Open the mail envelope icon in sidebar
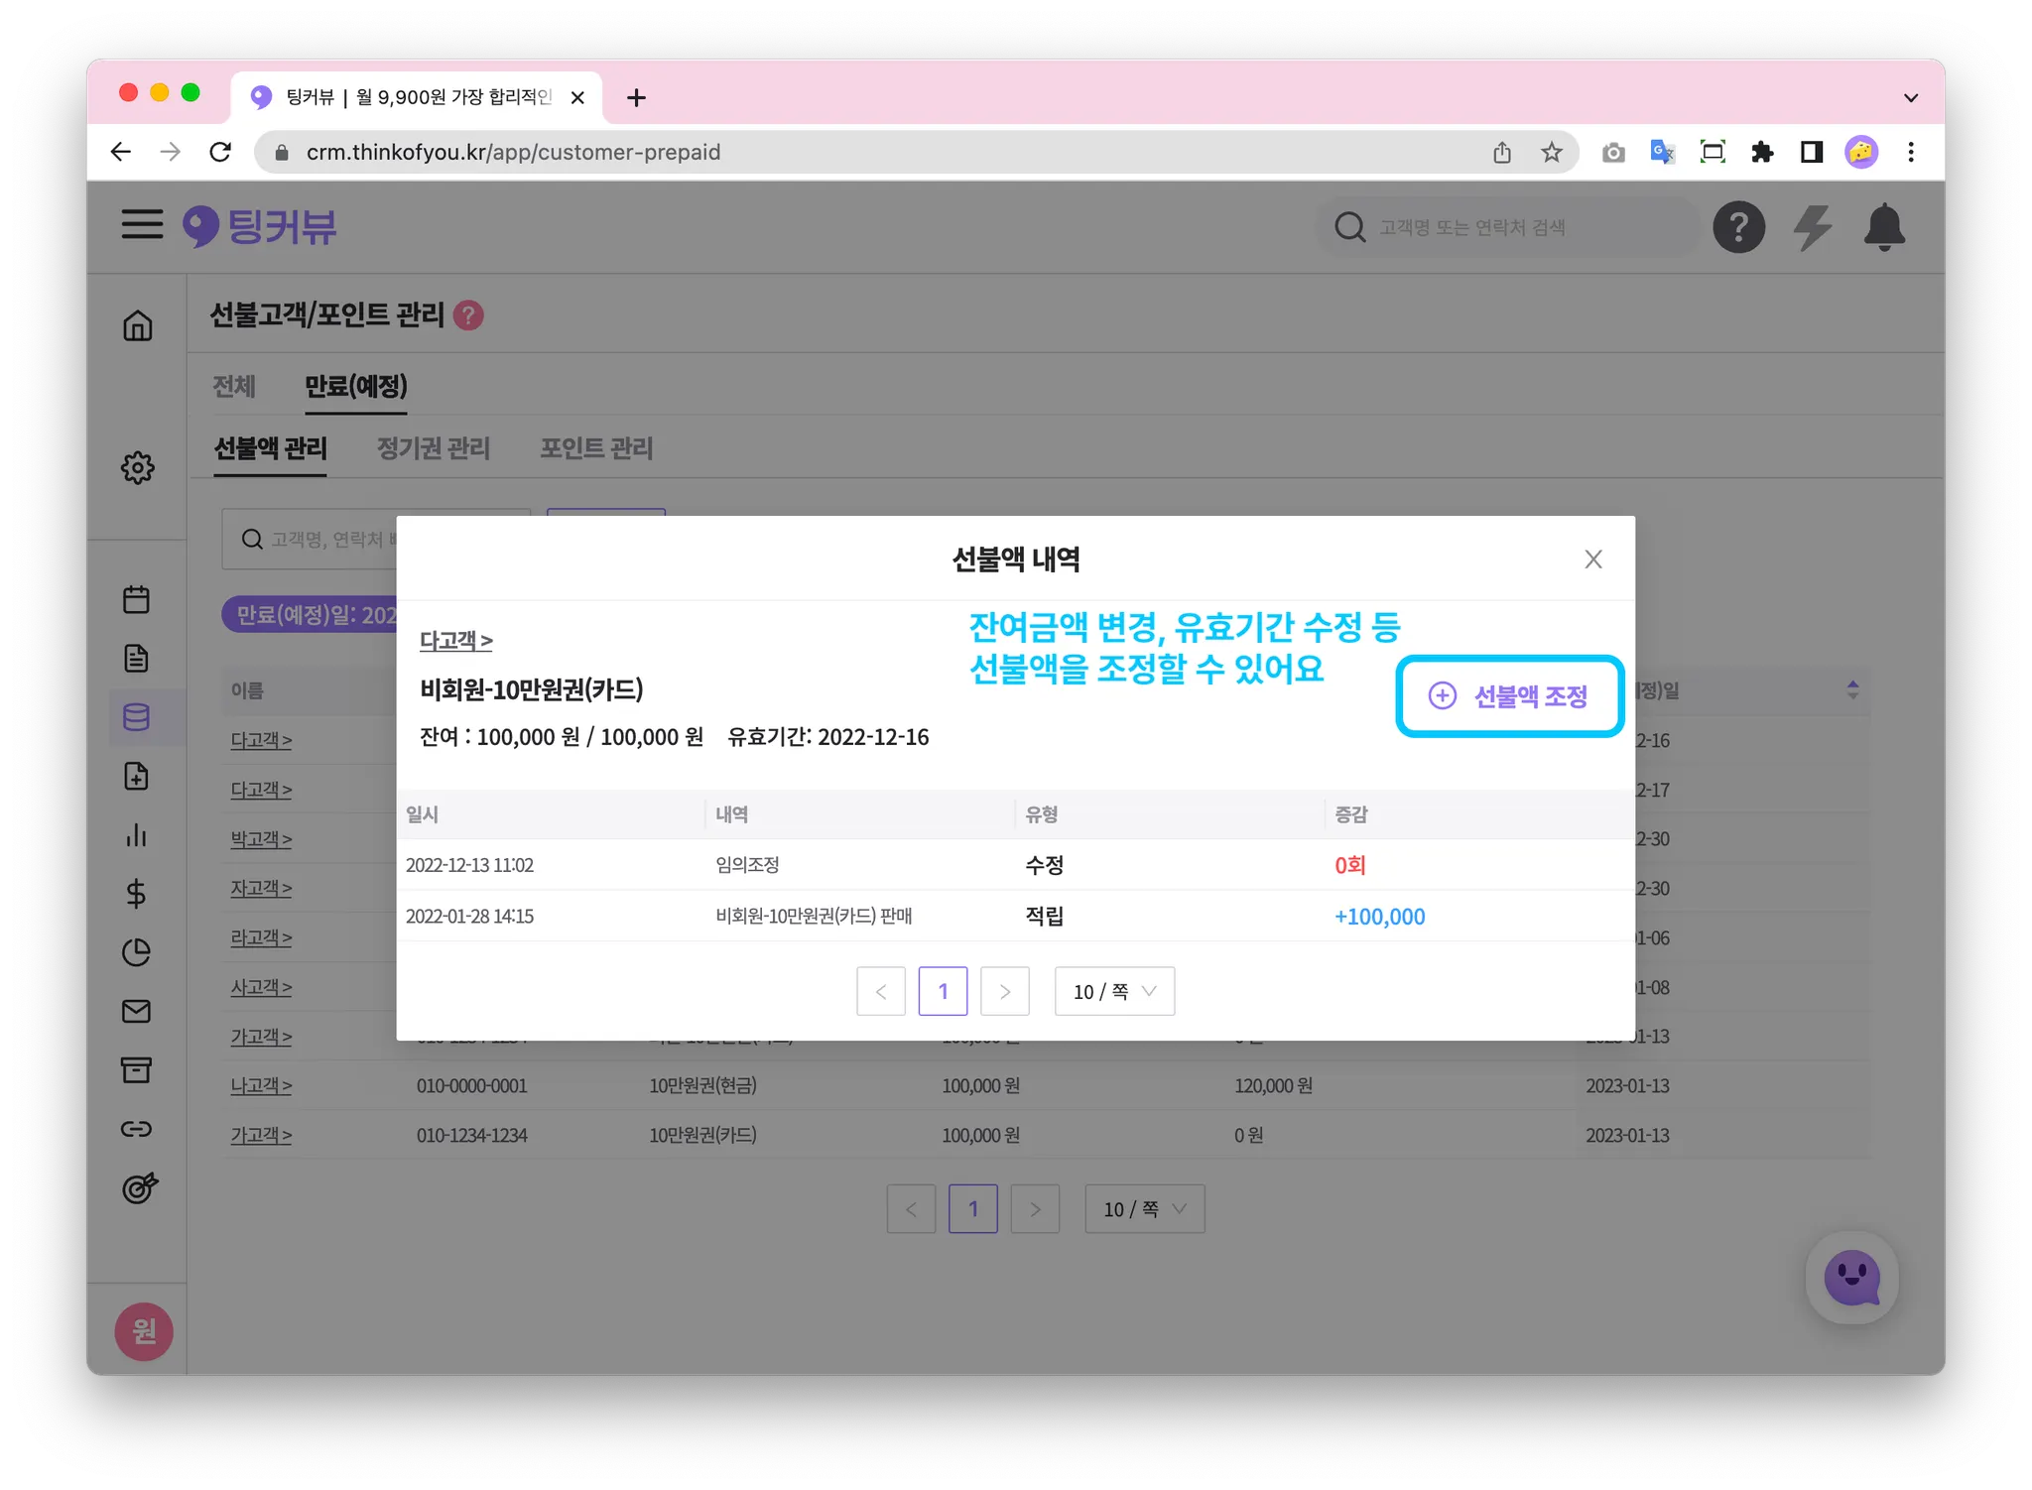The image size is (2032, 1490). click(x=137, y=1011)
